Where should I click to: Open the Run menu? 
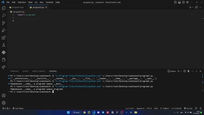tap(41, 2)
